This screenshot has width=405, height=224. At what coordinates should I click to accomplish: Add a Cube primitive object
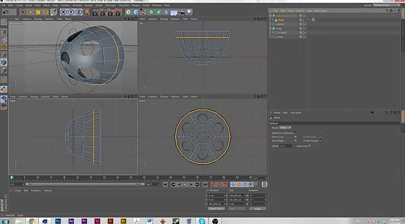[x=136, y=12]
